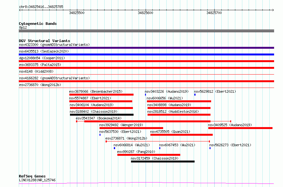Open variant nsv5629812 (Ebert2021)
The height and width of the screenshot is (187, 283).
coord(215,91)
